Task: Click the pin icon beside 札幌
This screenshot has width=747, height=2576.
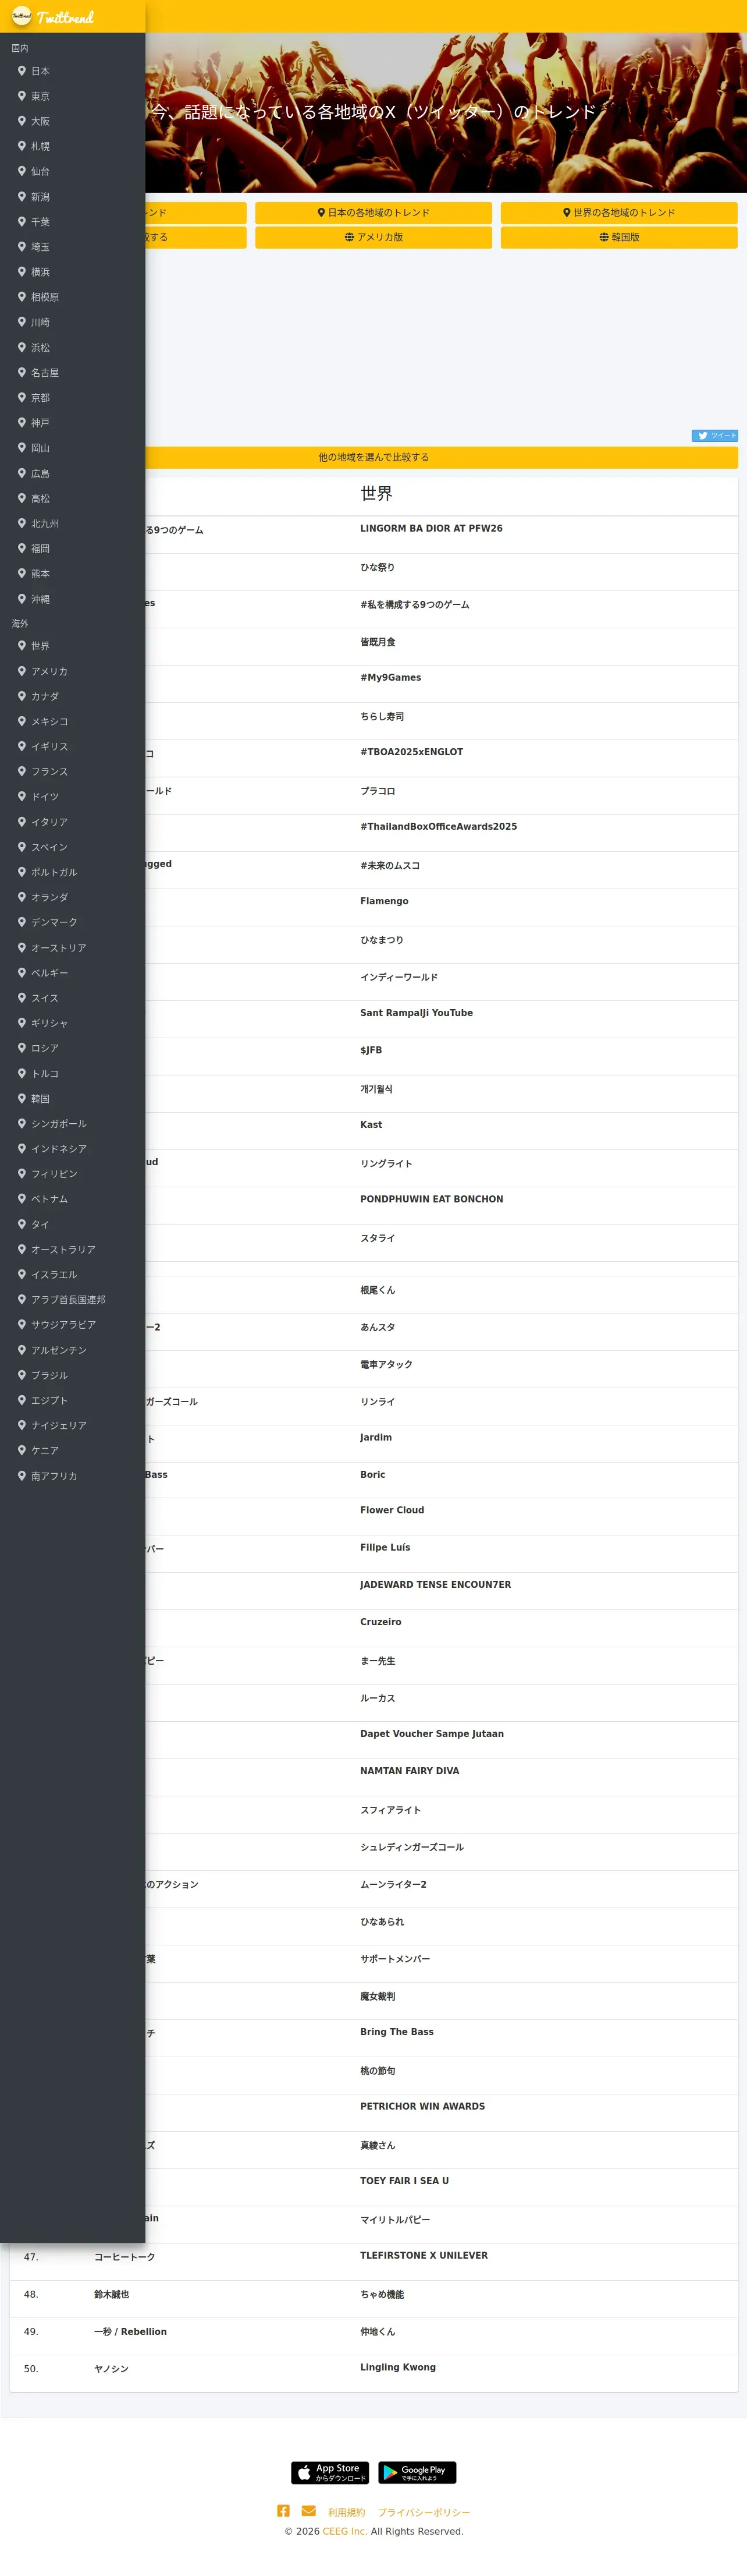Action: [x=22, y=146]
